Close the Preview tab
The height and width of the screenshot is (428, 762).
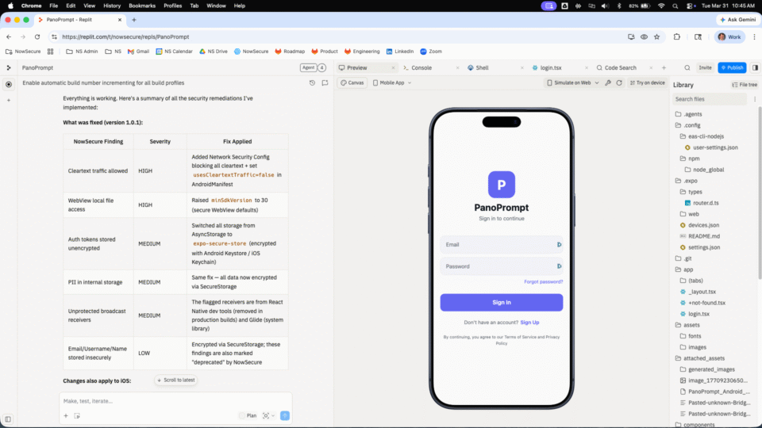click(393, 68)
